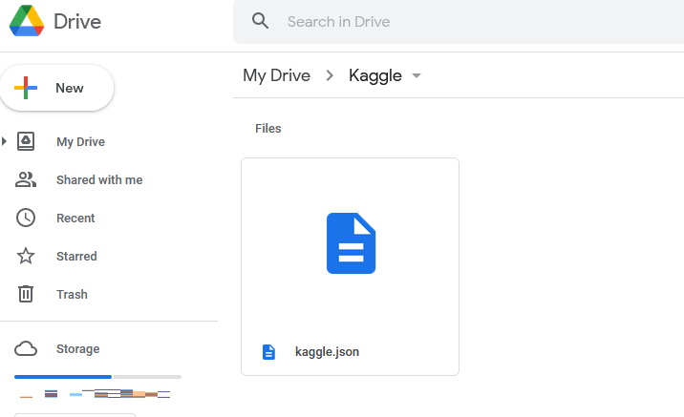
Task: Open the Starred view
Action: 76,257
